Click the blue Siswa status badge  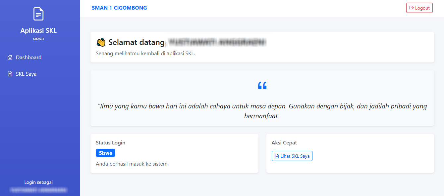(105, 153)
